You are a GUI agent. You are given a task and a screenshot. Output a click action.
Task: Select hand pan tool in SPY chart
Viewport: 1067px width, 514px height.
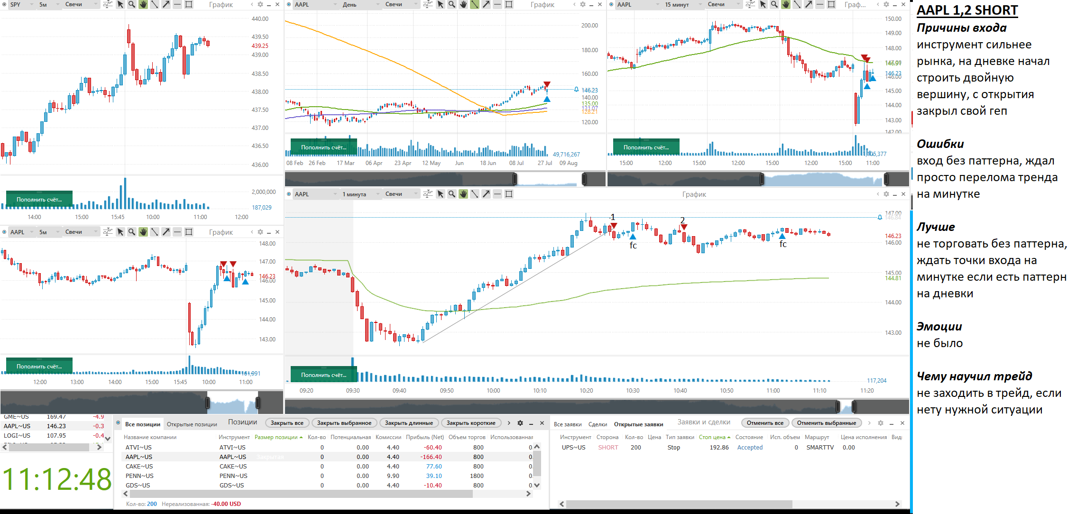tap(143, 4)
